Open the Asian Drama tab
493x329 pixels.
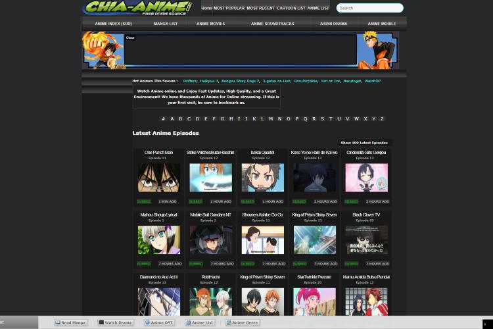click(x=333, y=24)
